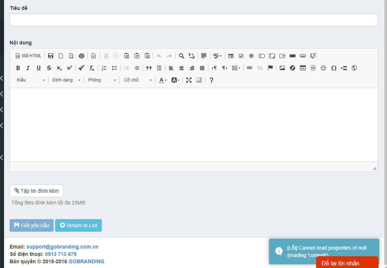387x268 pixels.
Task: Open the Phông font dropdown
Action: click(x=102, y=80)
